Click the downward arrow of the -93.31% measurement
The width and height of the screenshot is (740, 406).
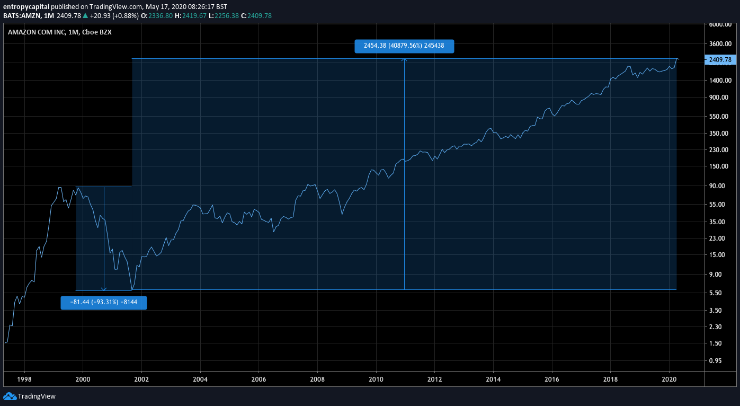(x=104, y=288)
